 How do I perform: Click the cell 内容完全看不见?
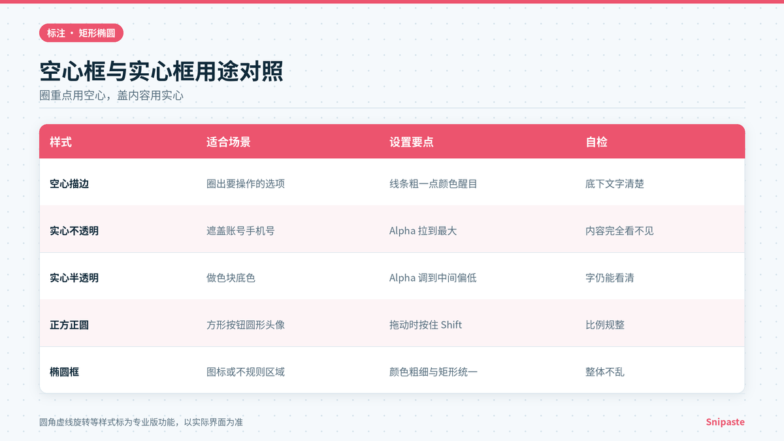click(619, 231)
